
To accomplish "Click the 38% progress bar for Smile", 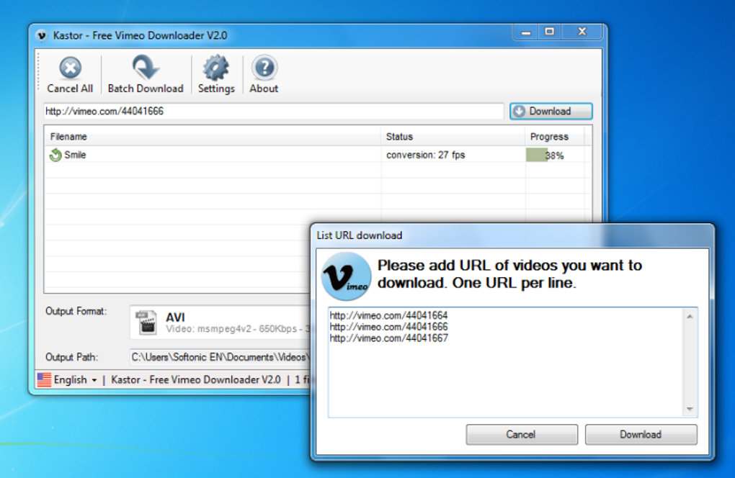I will (x=555, y=155).
